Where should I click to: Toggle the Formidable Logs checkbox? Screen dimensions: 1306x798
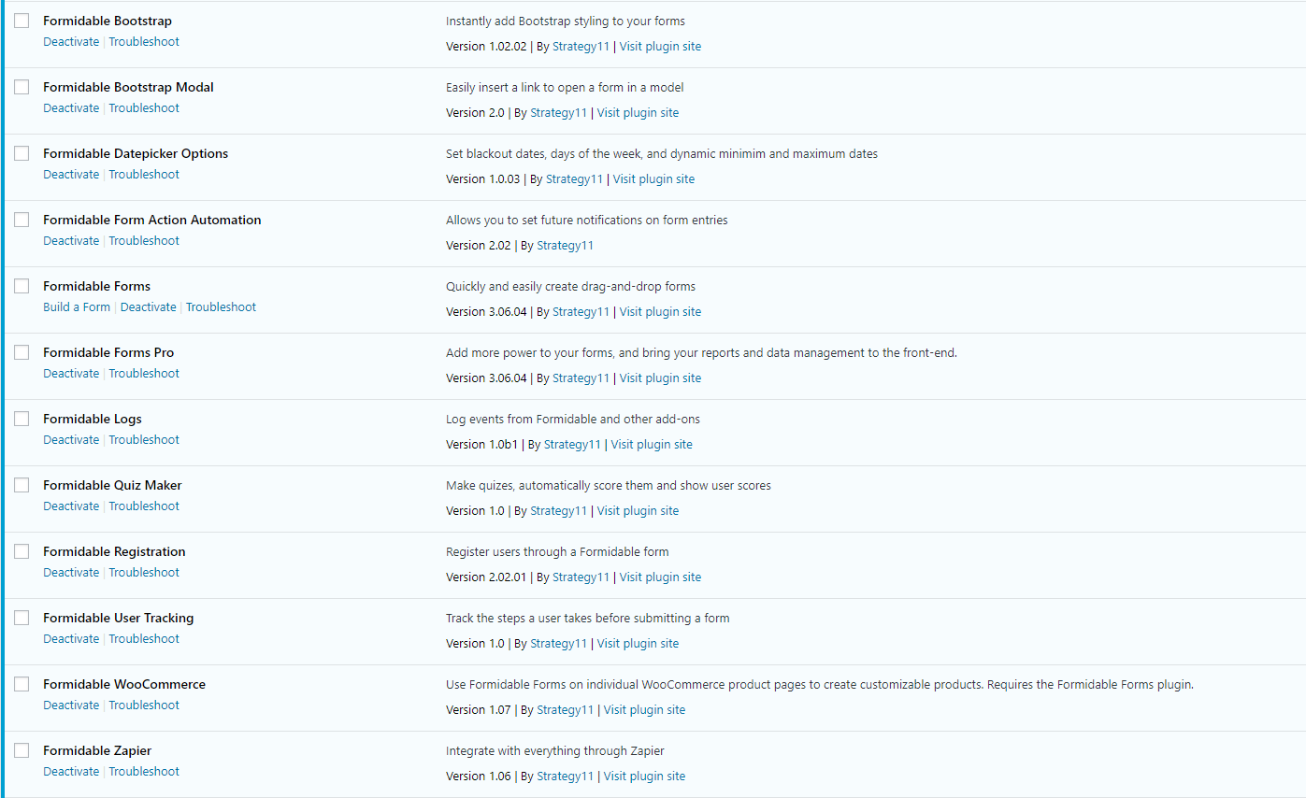tap(22, 419)
